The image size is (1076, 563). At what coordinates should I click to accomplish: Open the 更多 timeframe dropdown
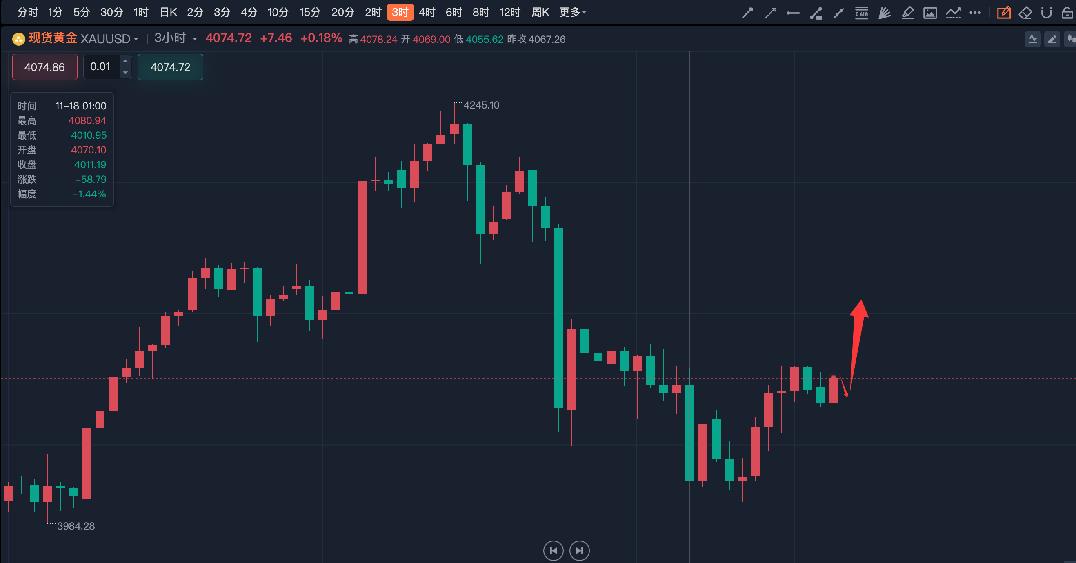click(x=572, y=13)
